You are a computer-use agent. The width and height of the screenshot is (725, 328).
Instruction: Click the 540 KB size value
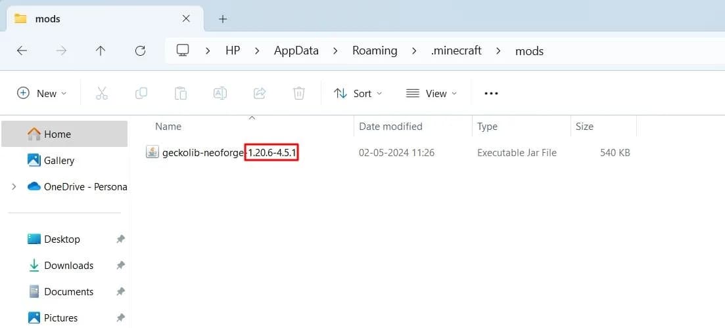(615, 152)
